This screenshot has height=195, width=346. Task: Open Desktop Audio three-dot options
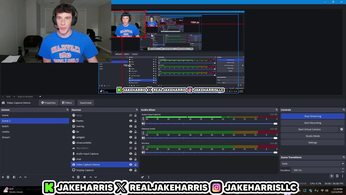tap(143, 133)
